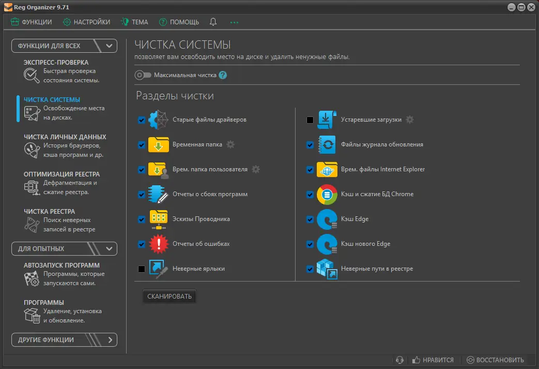This screenshot has width=539, height=369.
Task: Click the Отчеты об ошибках warning icon
Action: [x=159, y=244]
